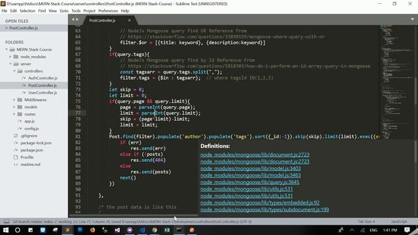Open Google Chrome from the taskbar
Image resolution: width=418 pixels, height=235 pixels.
click(x=154, y=230)
